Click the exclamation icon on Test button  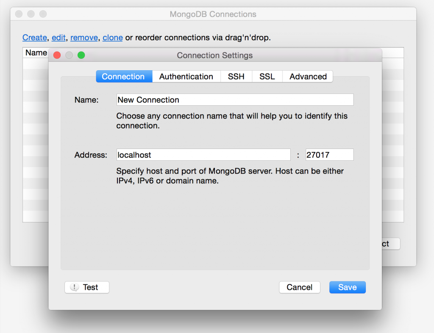pos(75,287)
